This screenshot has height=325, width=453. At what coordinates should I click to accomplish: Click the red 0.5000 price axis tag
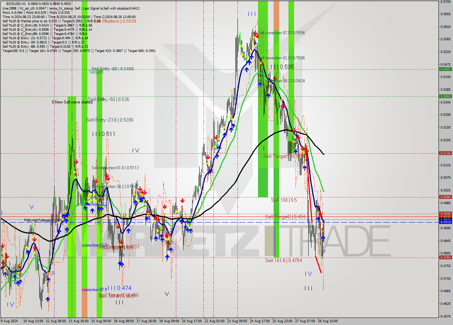[445, 197]
